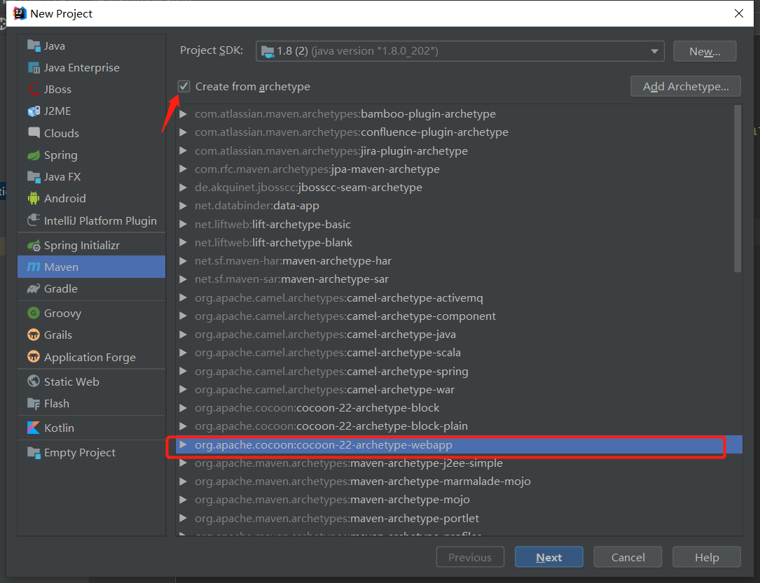
Task: Expand confluence-plugin-archetype entry
Action: (x=184, y=132)
